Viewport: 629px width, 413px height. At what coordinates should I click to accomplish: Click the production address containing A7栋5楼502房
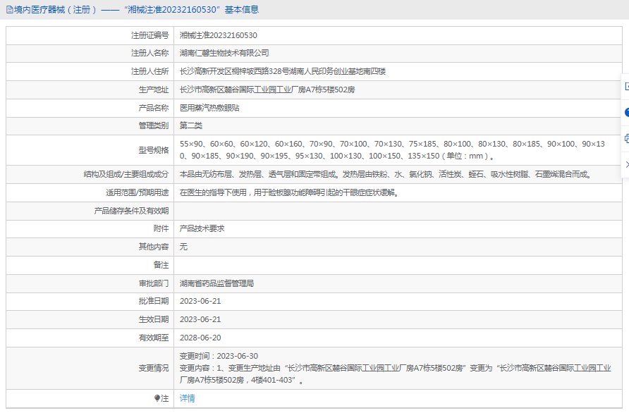[x=267, y=90]
